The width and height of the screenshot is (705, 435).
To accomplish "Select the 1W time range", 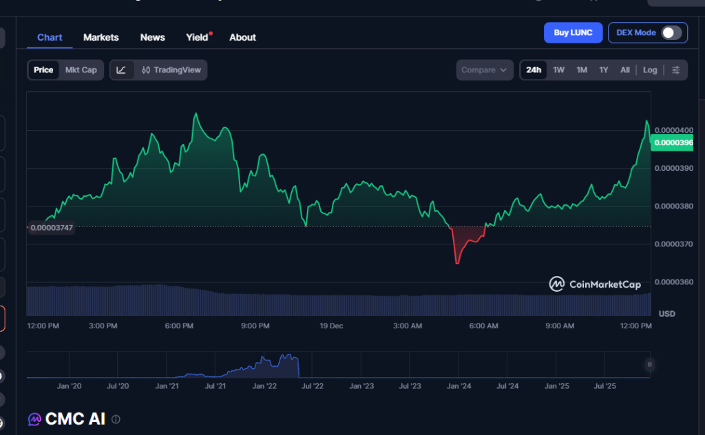I will click(559, 70).
